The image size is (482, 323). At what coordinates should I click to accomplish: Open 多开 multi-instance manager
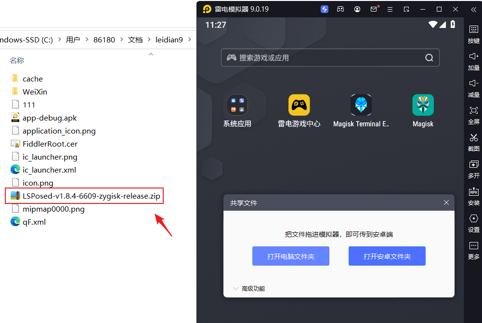(x=474, y=170)
